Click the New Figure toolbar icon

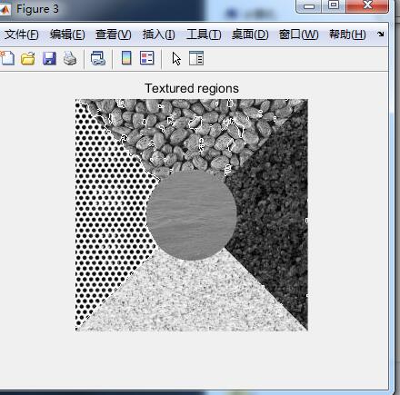tap(6, 58)
